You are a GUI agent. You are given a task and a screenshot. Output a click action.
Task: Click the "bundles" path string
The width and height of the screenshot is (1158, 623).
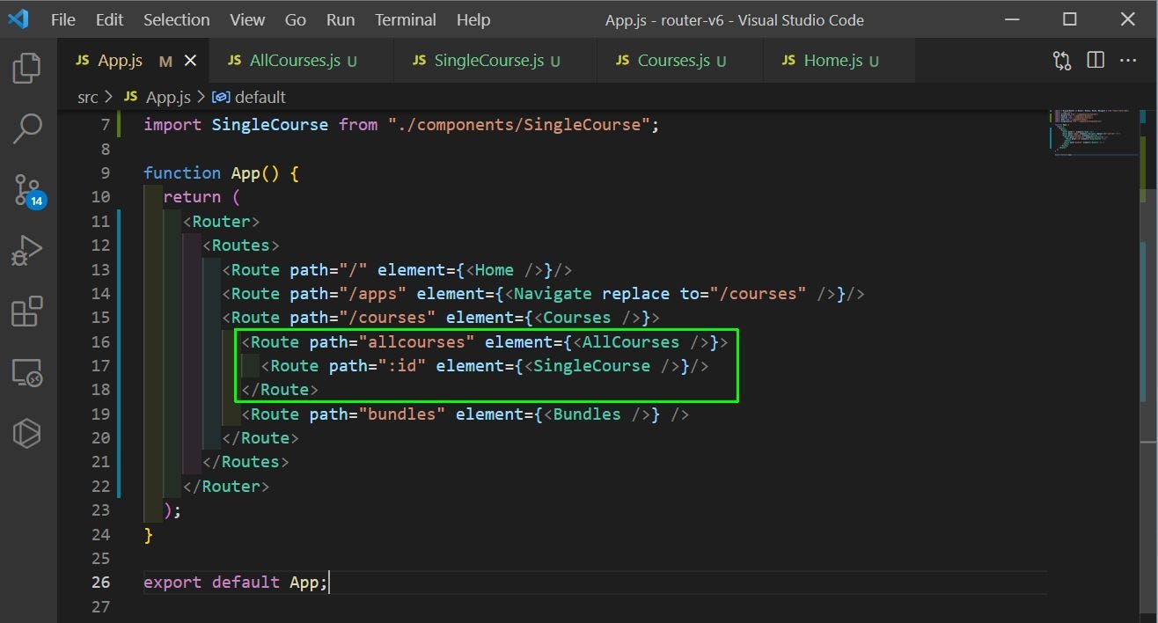pyautogui.click(x=402, y=414)
